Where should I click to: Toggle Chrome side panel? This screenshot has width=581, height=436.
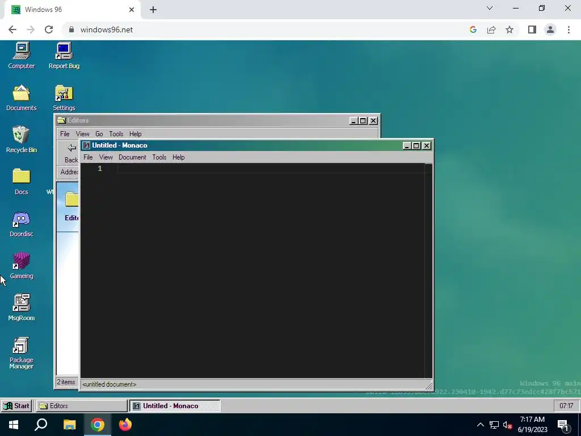(x=532, y=30)
